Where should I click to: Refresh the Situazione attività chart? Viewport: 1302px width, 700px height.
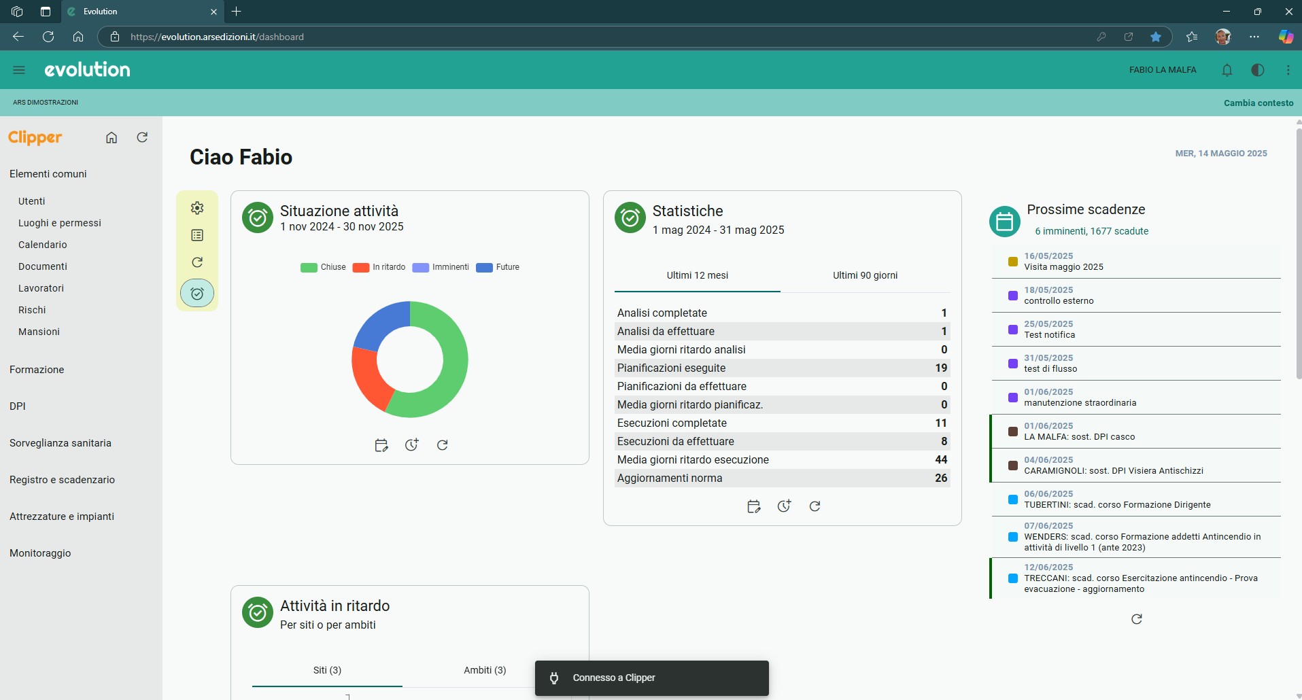442,445
